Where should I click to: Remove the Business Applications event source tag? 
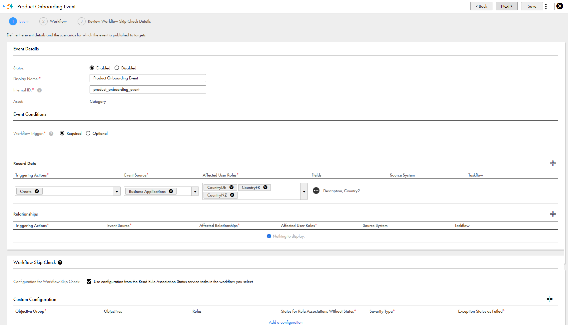pos(171,191)
